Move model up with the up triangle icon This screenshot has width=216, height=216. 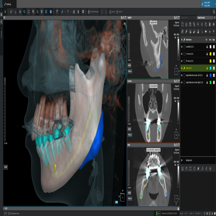(x=210, y=31)
